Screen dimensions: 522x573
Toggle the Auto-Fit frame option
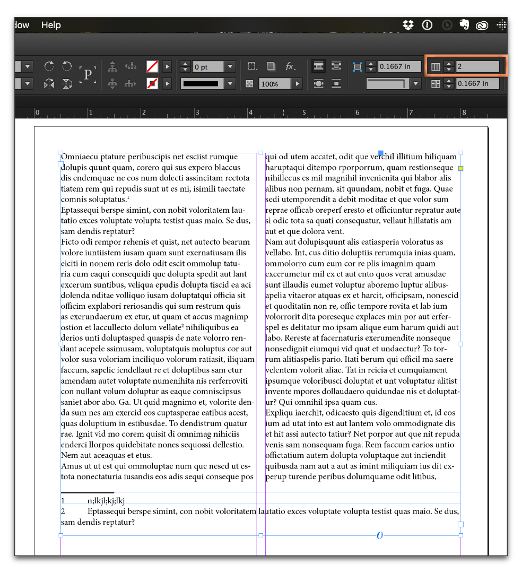click(359, 66)
